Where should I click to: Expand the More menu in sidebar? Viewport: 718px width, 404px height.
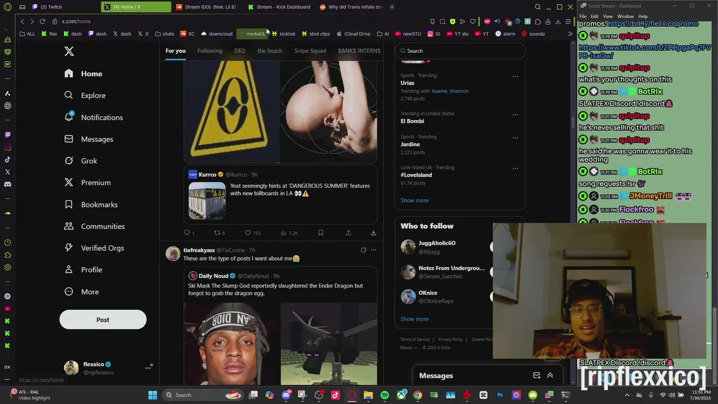click(81, 292)
